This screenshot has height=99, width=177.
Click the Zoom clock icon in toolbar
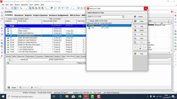[81, 8]
